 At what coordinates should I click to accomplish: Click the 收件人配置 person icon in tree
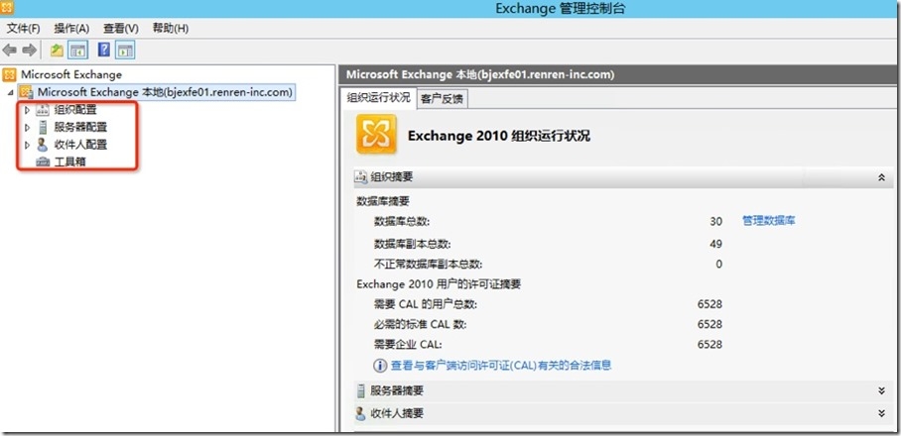click(x=43, y=145)
